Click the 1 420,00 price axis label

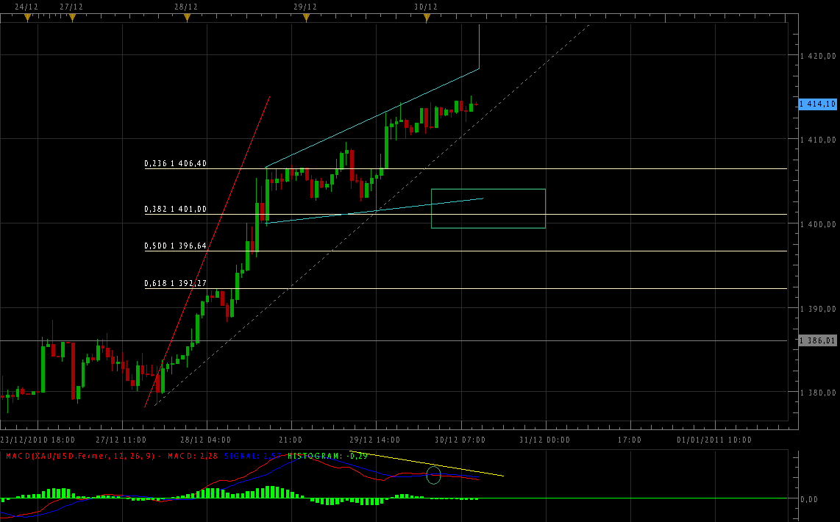[818, 55]
